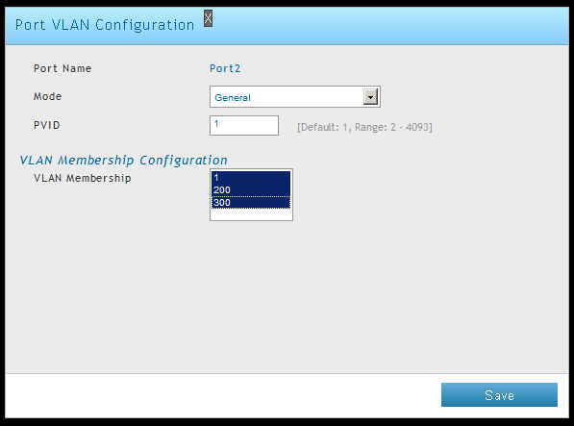Screen dimensions: 574x426
Task: Select VLAN 200 in membership list
Action: pyautogui.click(x=251, y=190)
